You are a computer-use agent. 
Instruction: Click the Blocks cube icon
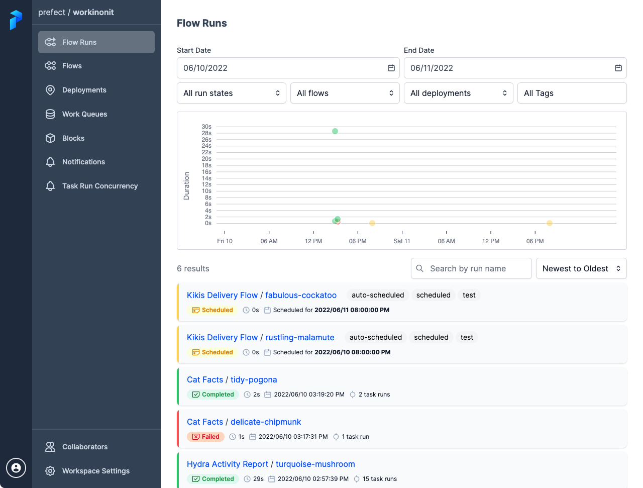(50, 138)
